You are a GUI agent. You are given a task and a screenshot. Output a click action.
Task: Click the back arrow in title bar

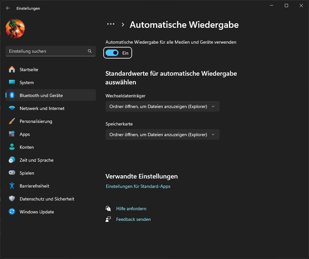(8, 8)
